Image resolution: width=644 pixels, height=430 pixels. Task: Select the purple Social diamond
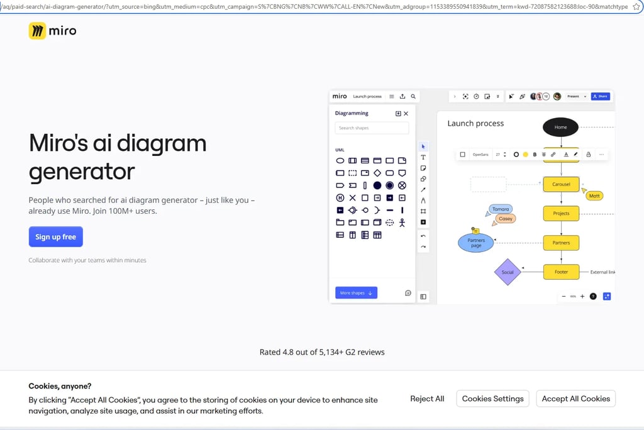pyautogui.click(x=508, y=272)
